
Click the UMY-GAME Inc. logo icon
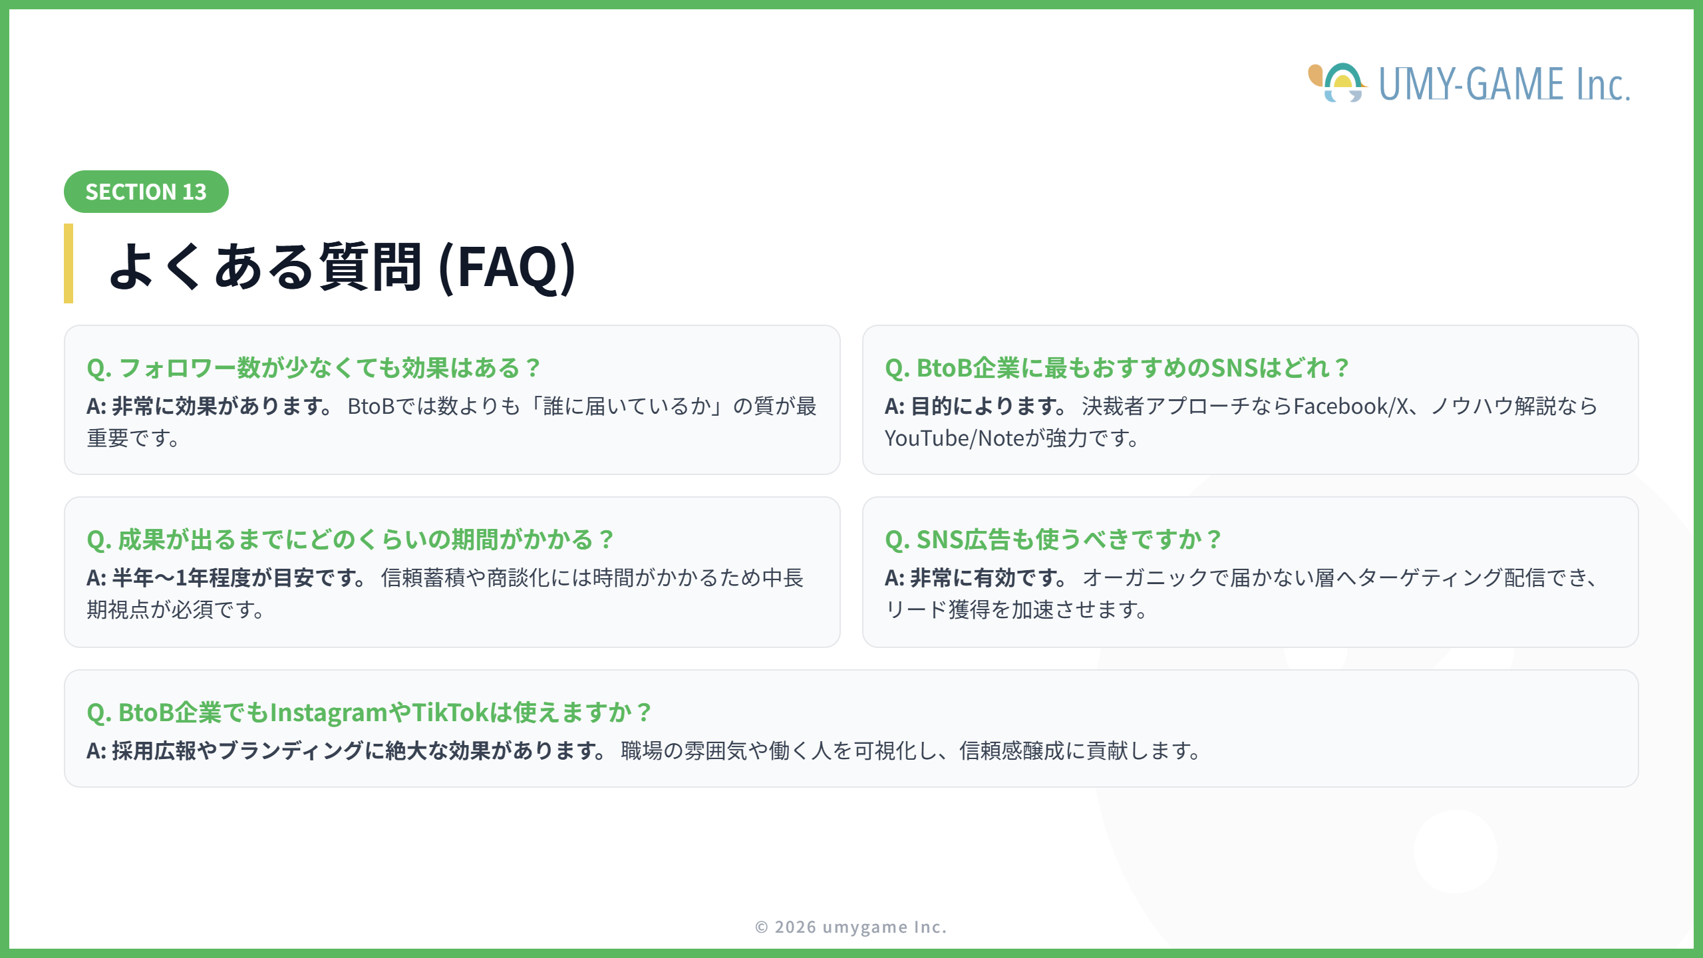[x=1337, y=83]
